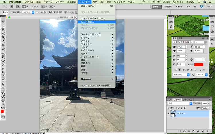Select the Rectangular Marquee tool
215x134 pixels.
[x=3, y=25]
